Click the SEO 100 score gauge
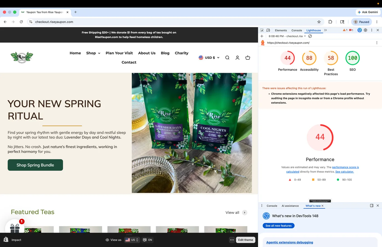382x247 pixels. (353, 58)
